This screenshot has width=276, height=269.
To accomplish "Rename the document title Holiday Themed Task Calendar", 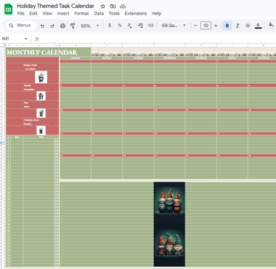I will click(x=55, y=6).
